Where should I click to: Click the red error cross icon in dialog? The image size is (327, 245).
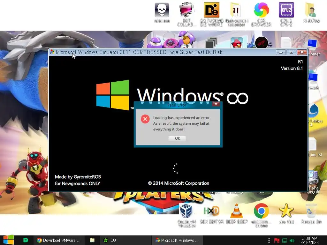pos(145,119)
